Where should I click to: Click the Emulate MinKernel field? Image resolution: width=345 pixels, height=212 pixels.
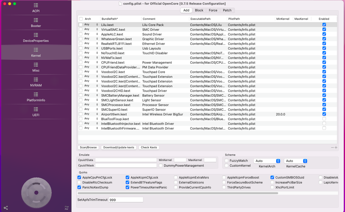[x=180, y=160]
